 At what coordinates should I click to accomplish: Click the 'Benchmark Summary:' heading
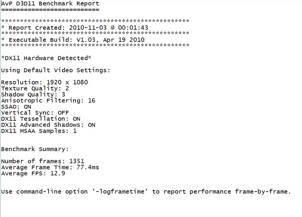[x=35, y=149]
